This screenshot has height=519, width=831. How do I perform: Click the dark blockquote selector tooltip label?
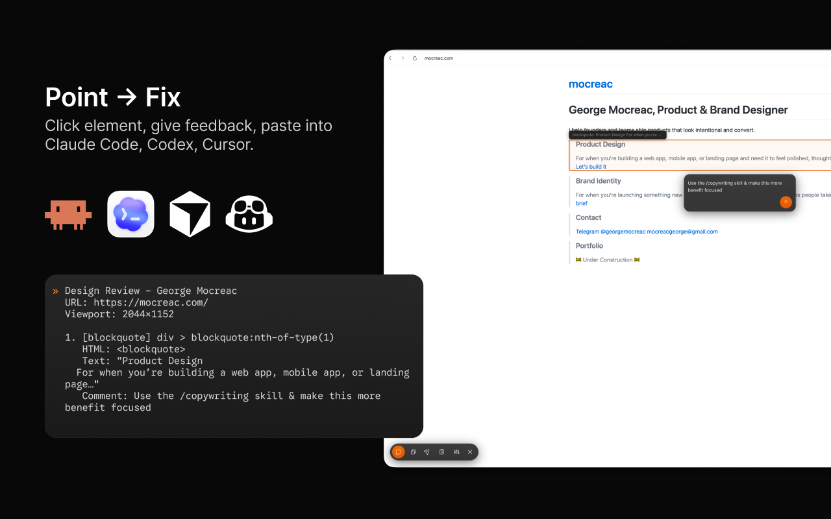617,135
